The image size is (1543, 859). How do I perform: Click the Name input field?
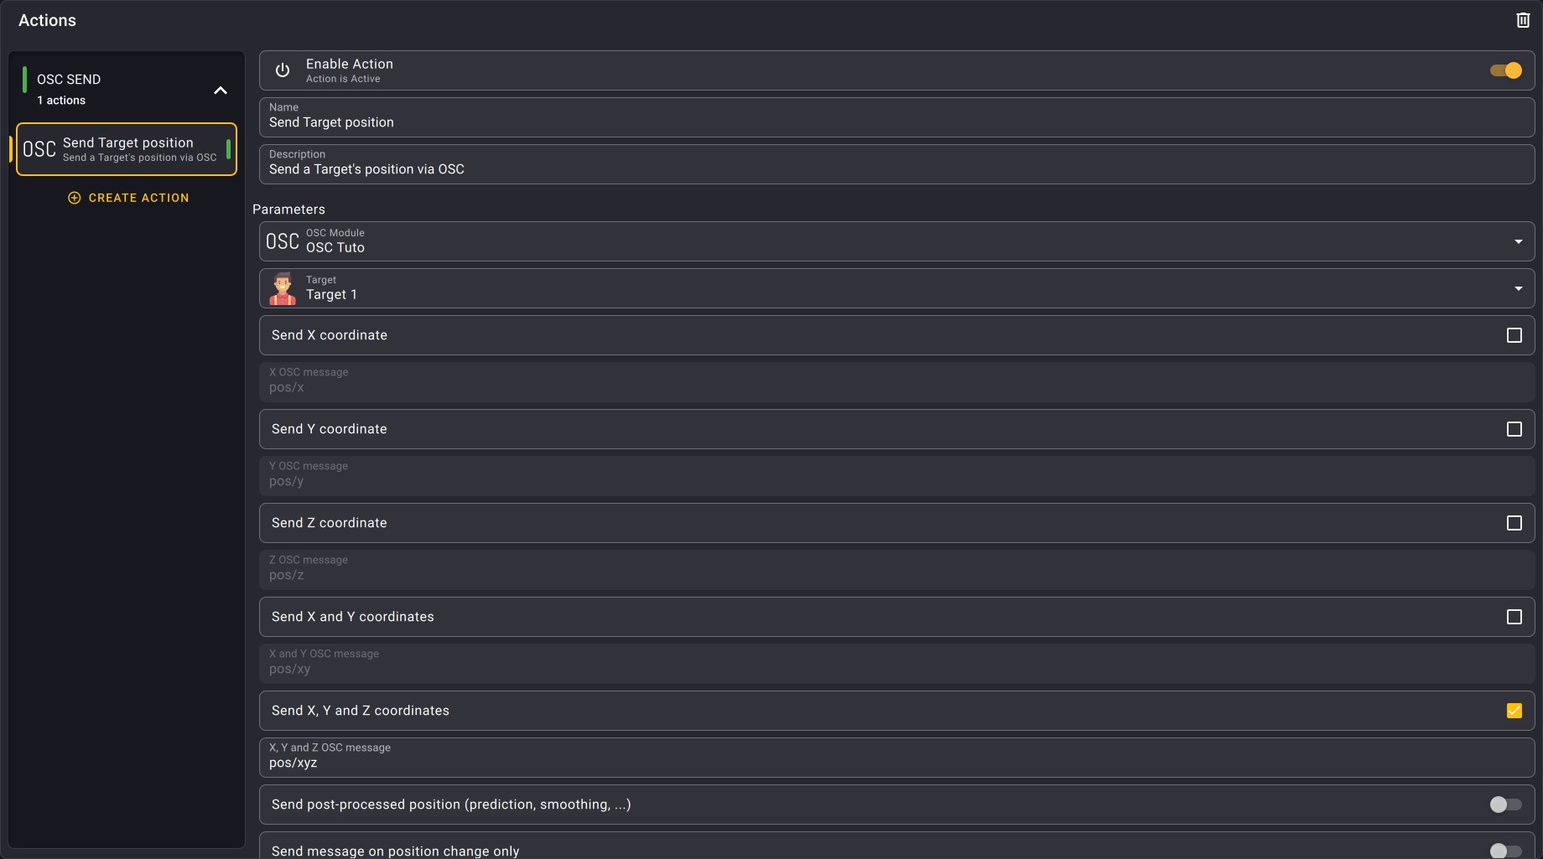click(896, 122)
